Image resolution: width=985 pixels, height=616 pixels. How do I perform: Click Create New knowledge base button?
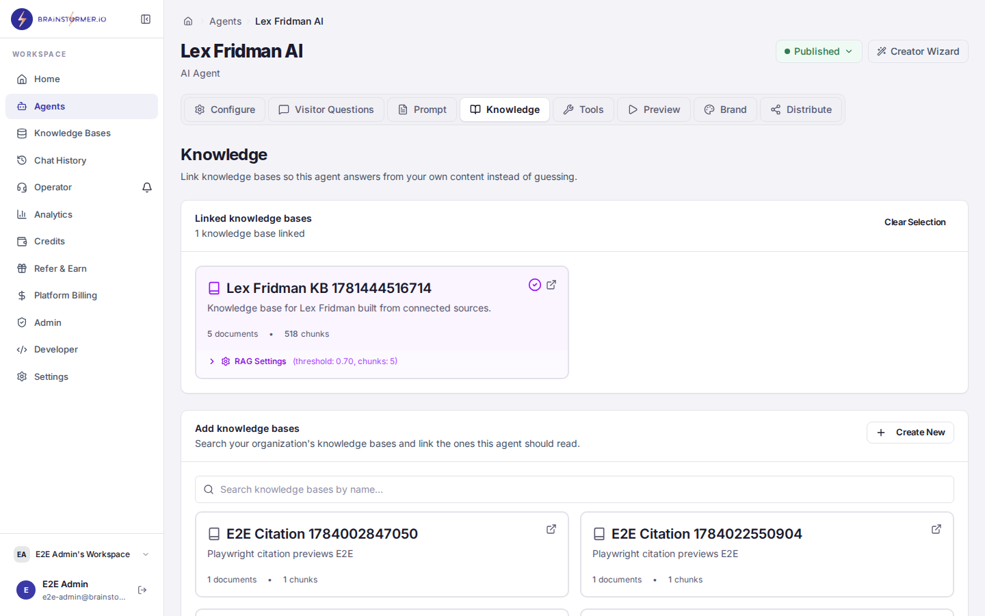(910, 433)
